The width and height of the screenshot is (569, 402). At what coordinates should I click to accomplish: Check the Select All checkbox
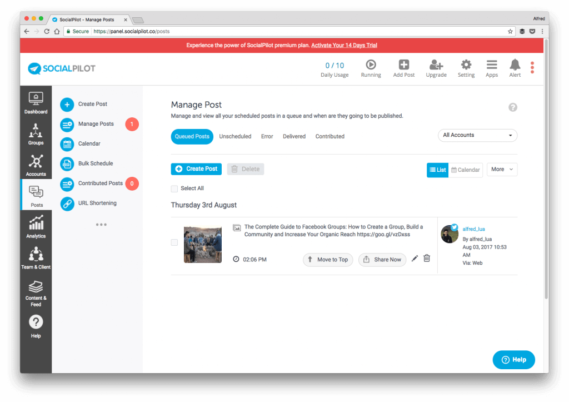point(174,188)
